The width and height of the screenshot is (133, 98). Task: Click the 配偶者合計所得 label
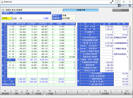[x=120, y=38]
